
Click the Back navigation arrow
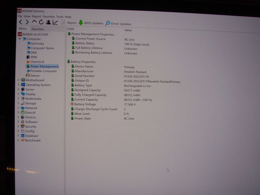point(21,22)
